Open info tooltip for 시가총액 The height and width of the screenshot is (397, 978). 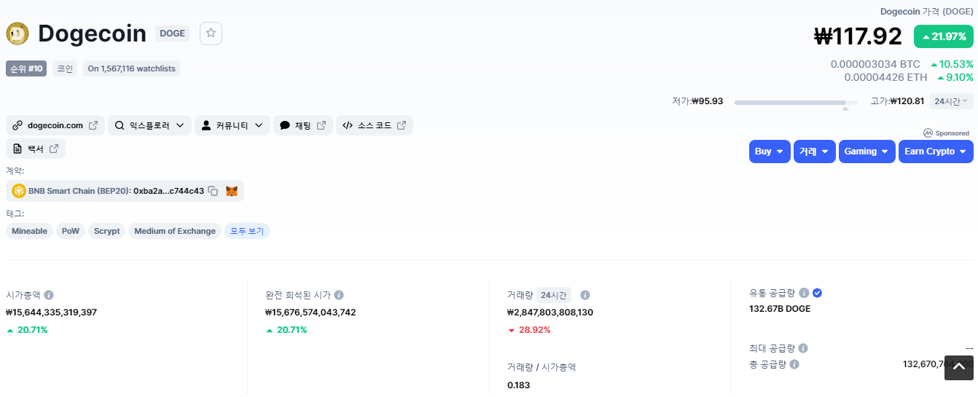coord(49,295)
